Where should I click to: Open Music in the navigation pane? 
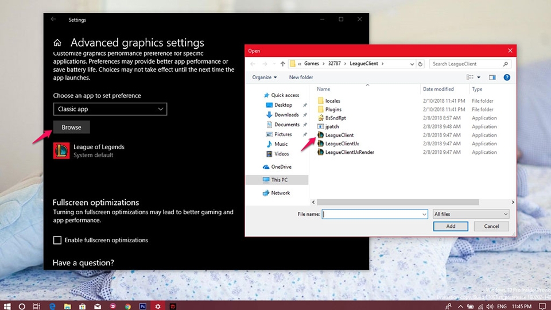pyautogui.click(x=277, y=144)
